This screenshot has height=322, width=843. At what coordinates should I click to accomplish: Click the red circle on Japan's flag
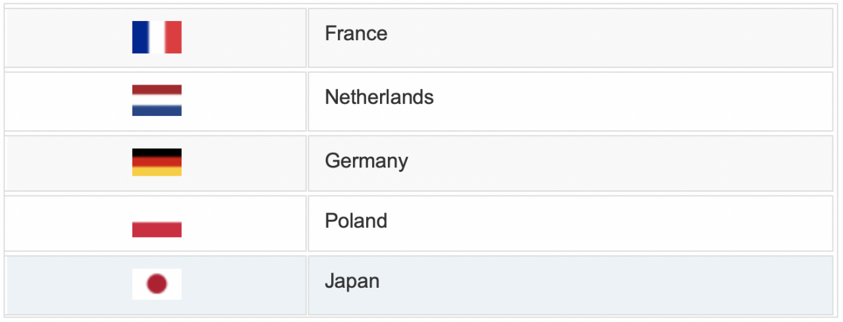[157, 284]
